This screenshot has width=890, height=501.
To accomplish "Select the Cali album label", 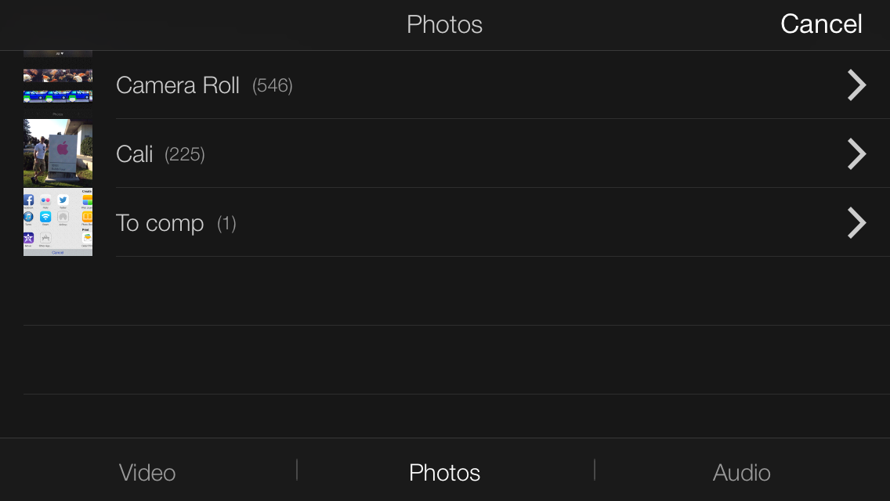I will pos(135,154).
